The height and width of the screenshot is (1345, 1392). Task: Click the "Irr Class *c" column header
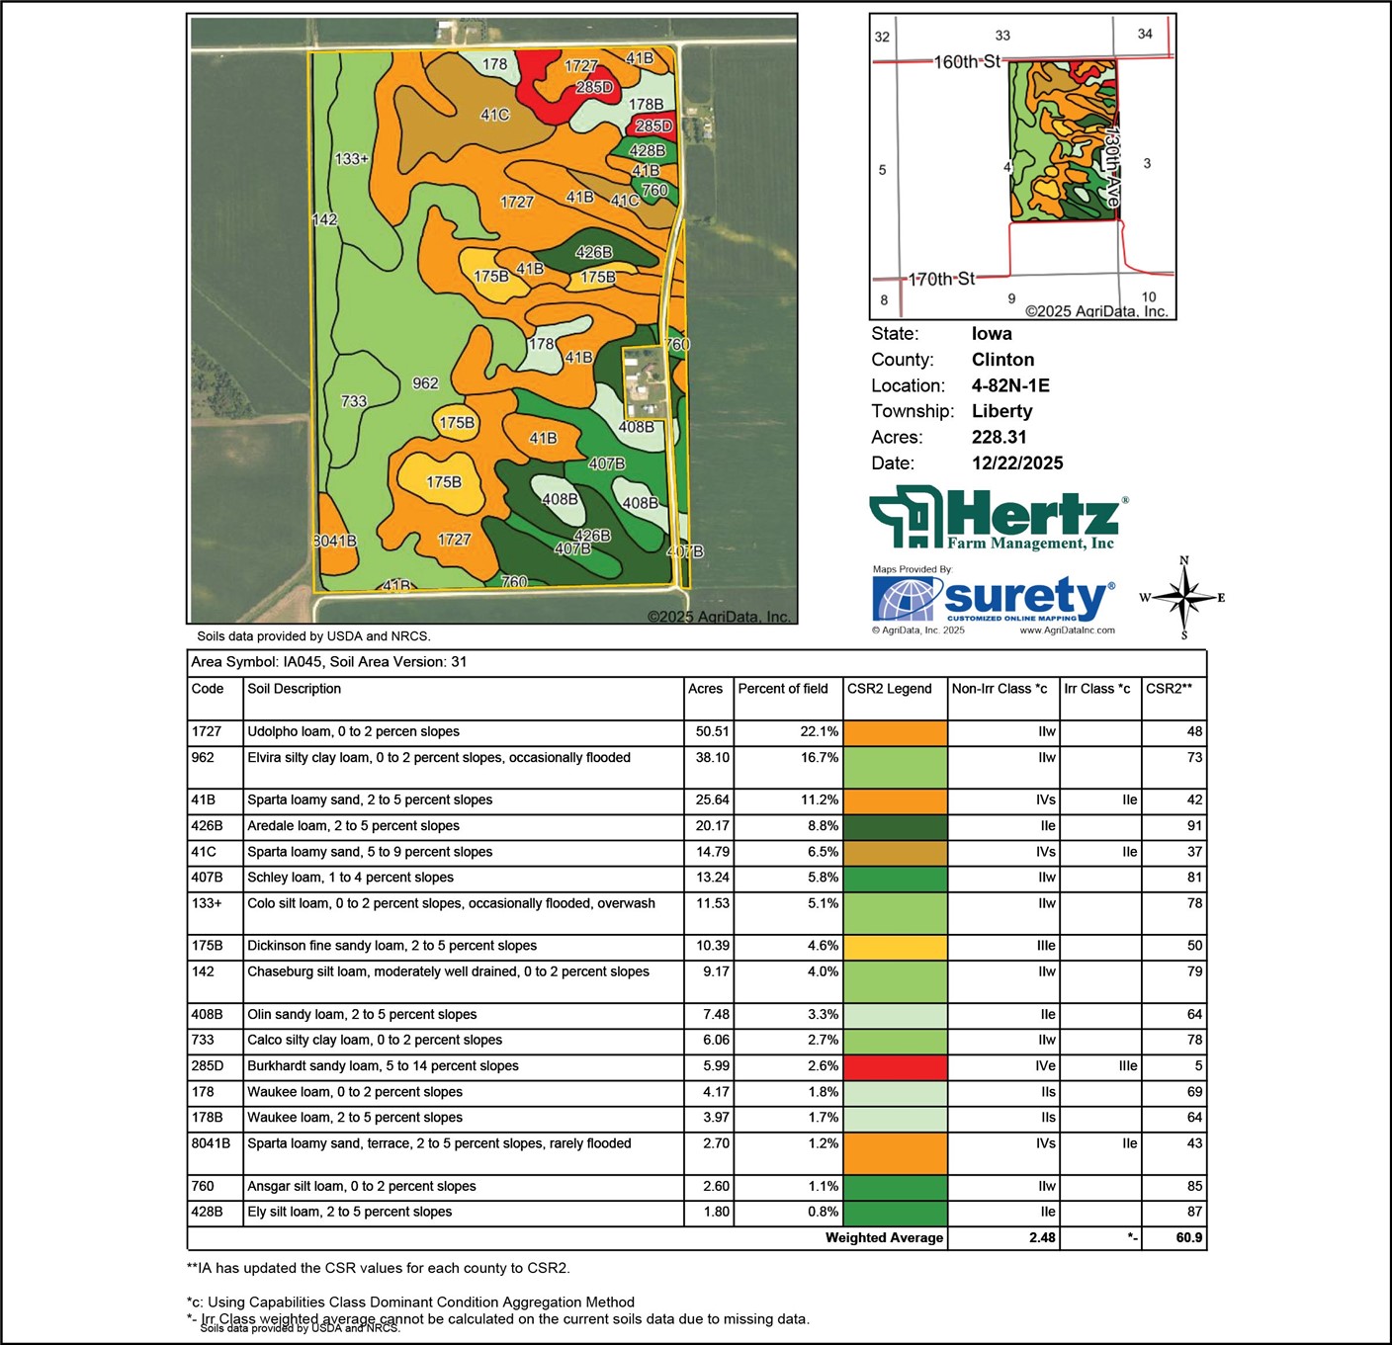pyautogui.click(x=1097, y=689)
